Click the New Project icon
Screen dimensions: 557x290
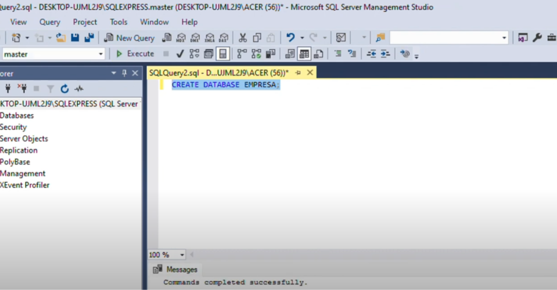[16, 37]
